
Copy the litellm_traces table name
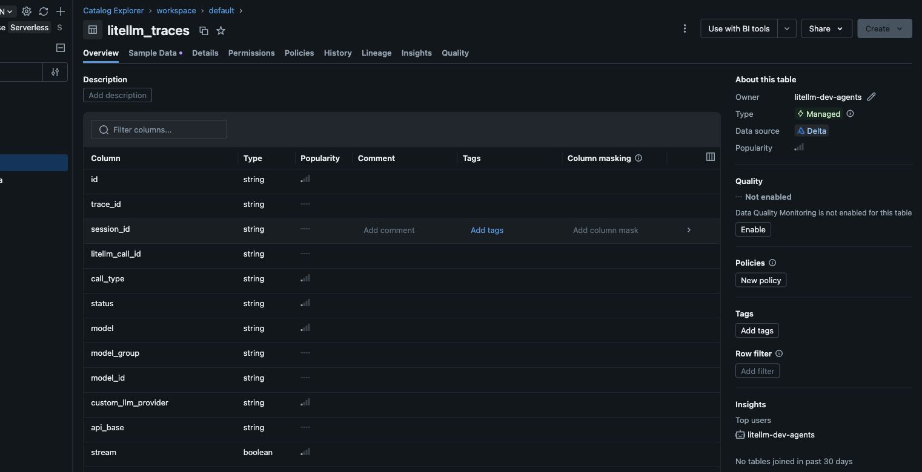[204, 30]
